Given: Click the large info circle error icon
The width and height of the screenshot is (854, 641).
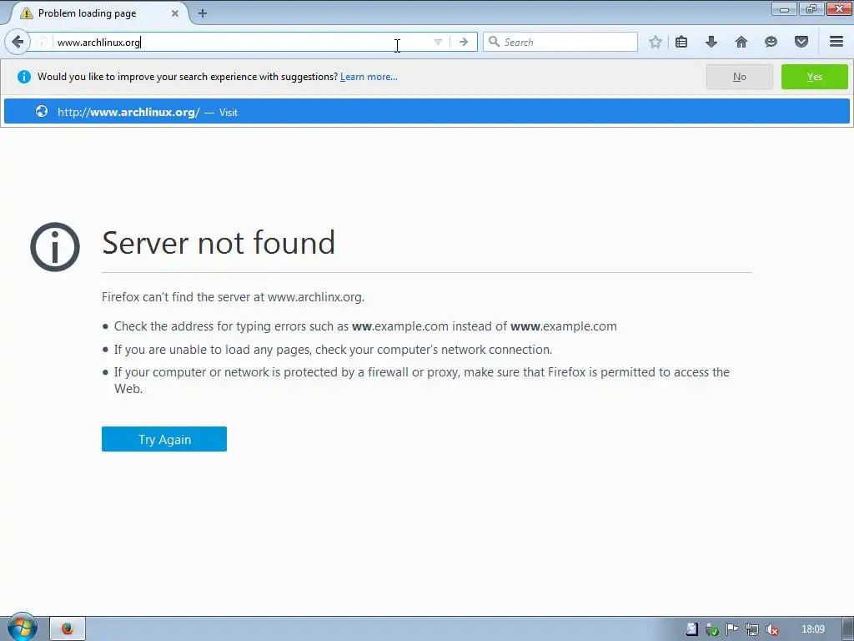Looking at the screenshot, I should (x=55, y=247).
